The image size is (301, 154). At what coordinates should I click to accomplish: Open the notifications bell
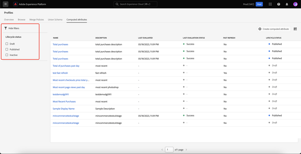(287, 4)
